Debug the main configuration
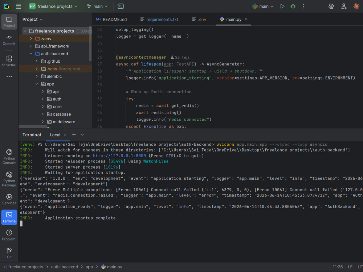The height and width of the screenshot is (272, 363). pos(293,6)
